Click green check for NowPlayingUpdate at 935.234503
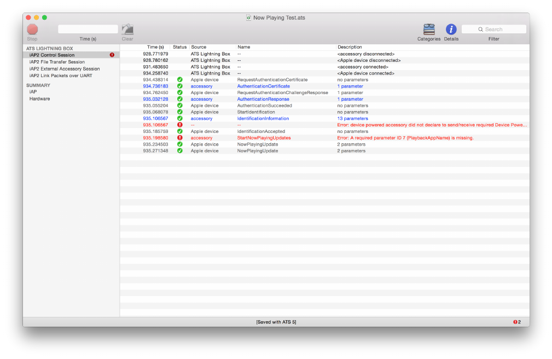The width and height of the screenshot is (552, 359). click(x=180, y=144)
